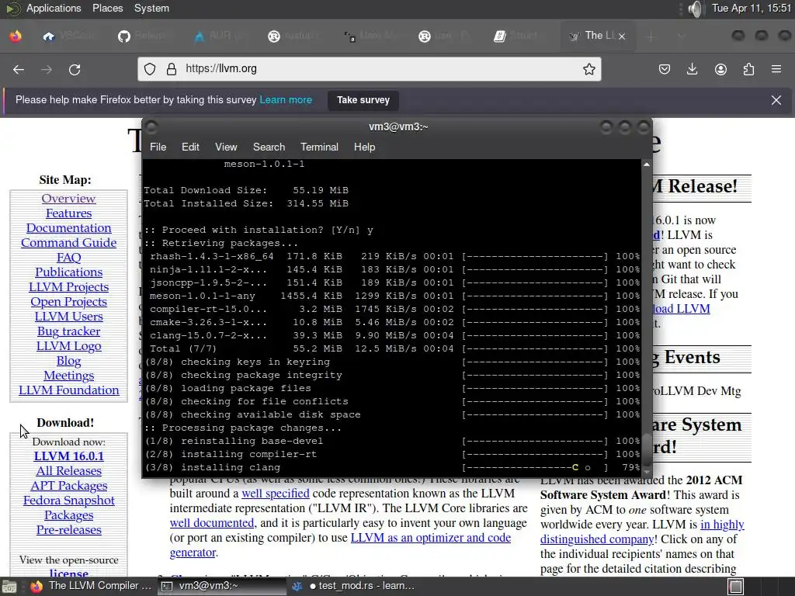Screen dimensions: 795x596
Task: Open the terminal File menu
Action: [x=158, y=147]
